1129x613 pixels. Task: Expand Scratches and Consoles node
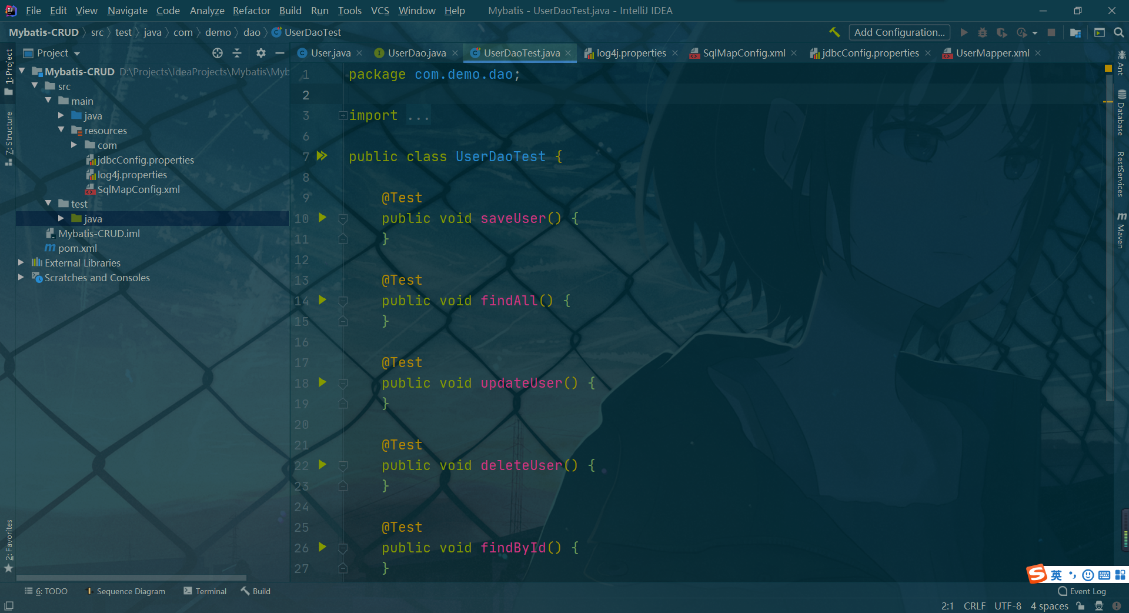click(x=21, y=277)
